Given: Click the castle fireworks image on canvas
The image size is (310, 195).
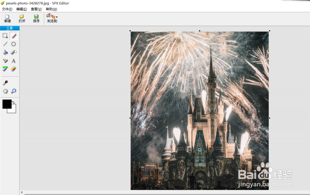Looking at the screenshot, I should (x=200, y=111).
